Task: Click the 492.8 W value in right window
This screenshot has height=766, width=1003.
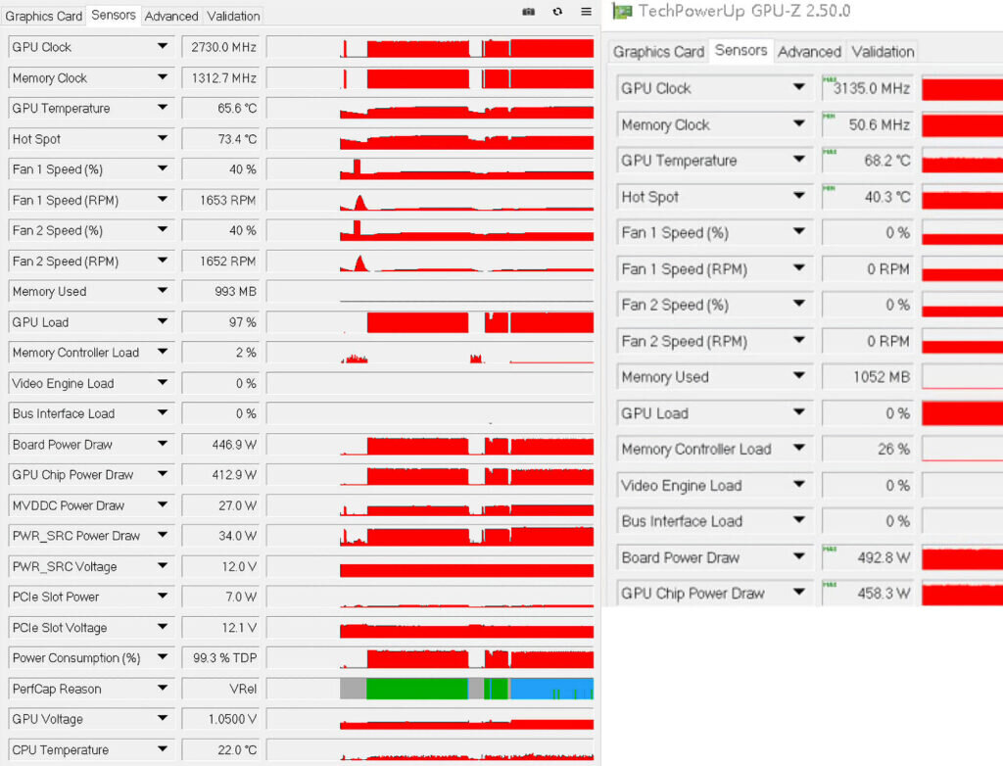Action: tap(868, 557)
